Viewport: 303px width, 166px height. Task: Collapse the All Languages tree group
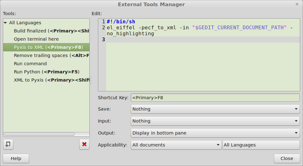point(5,23)
